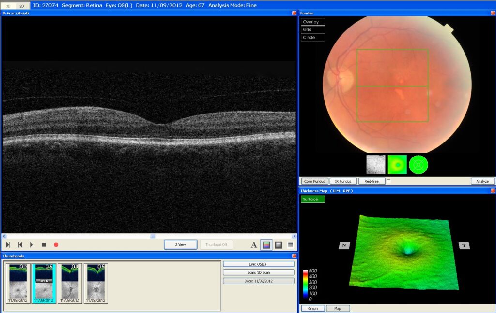This screenshot has width=496, height=313.
Task: Select the last OS optic disc thumbnail
Action: click(x=96, y=284)
